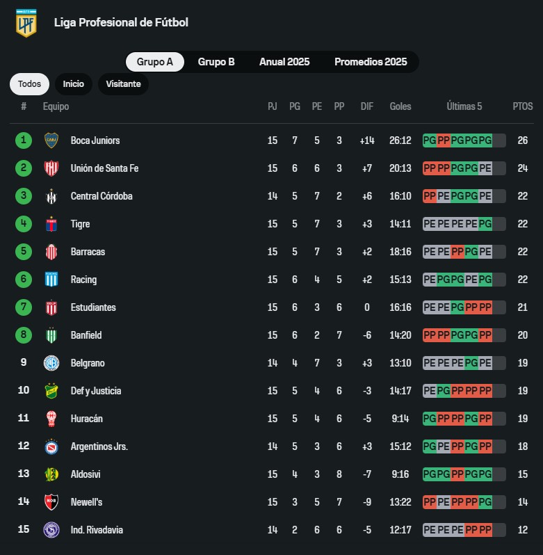Click the PTOS column header
The width and height of the screenshot is (543, 555).
[x=523, y=107]
